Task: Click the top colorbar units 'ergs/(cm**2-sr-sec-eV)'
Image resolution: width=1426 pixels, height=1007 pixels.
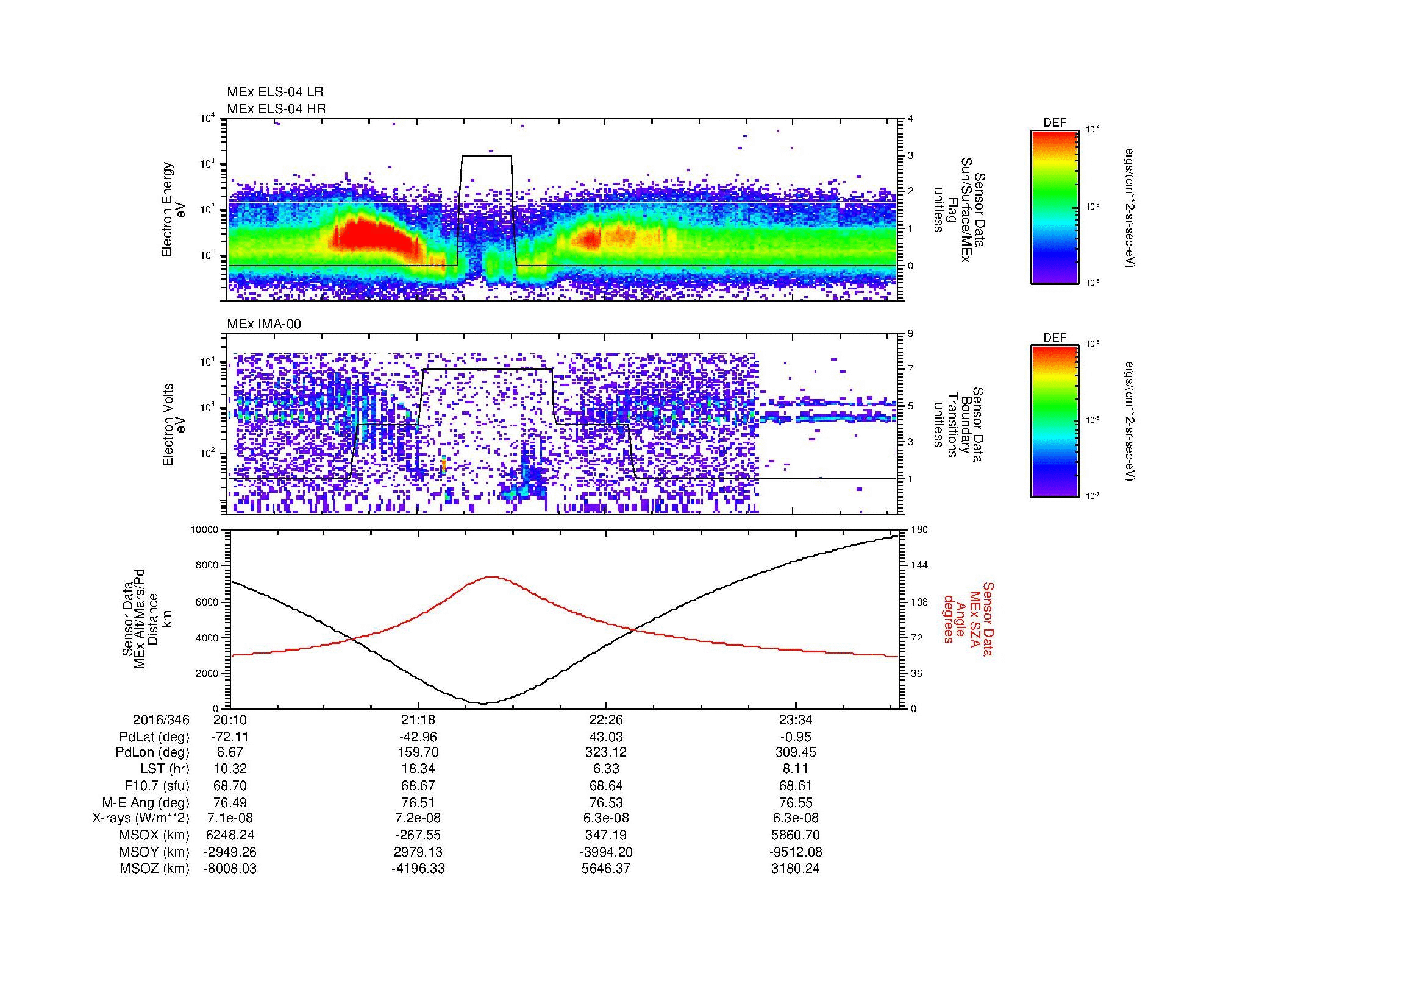Action: (x=1129, y=207)
